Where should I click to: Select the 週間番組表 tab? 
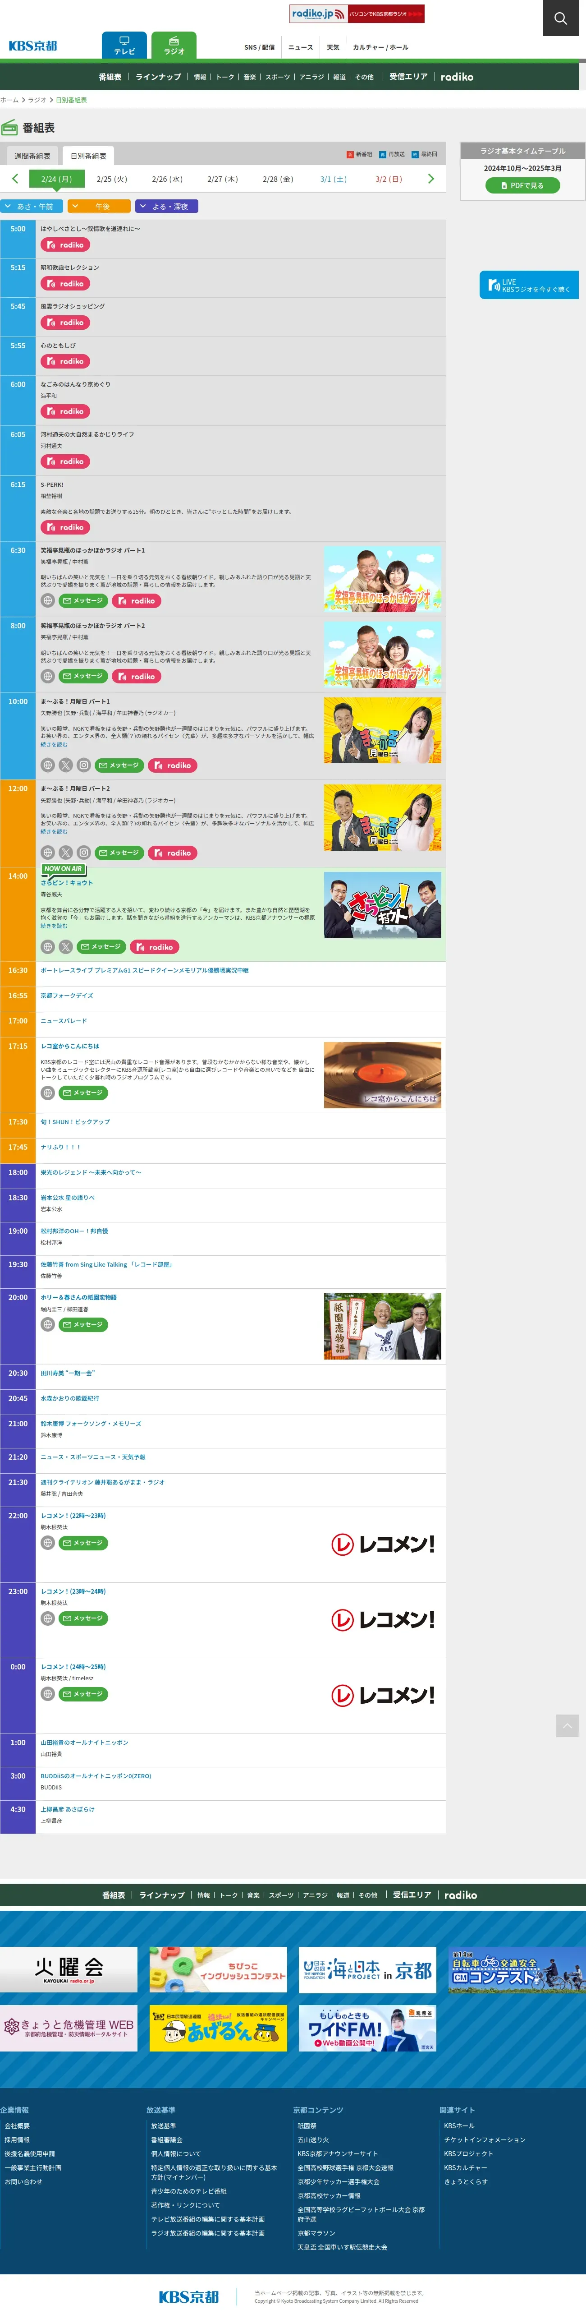32,156
